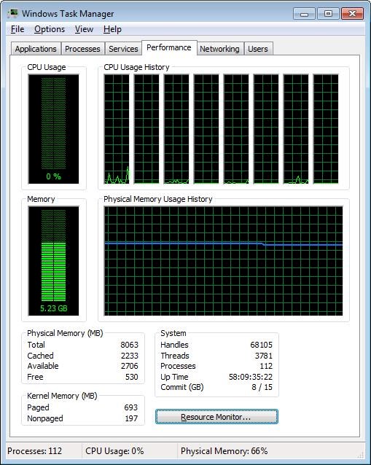
Task: Click status bar Physical Memory: 66% entry
Action: click(224, 451)
